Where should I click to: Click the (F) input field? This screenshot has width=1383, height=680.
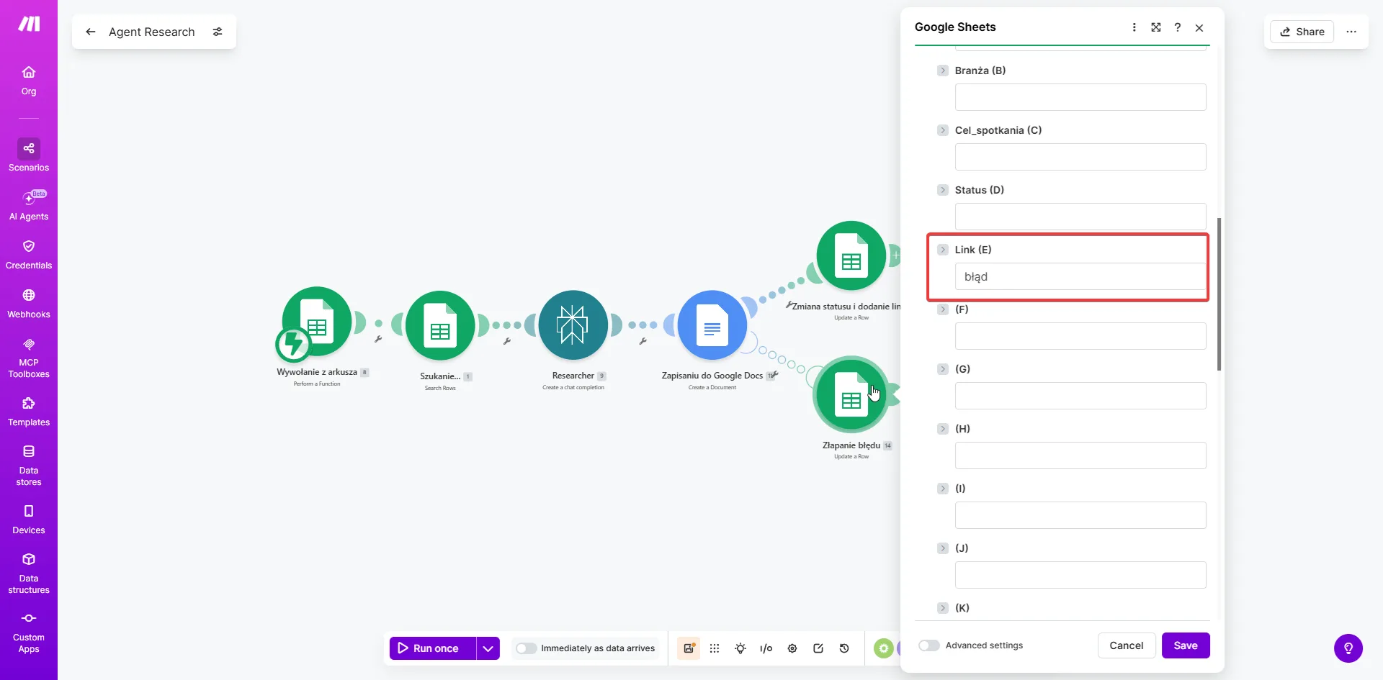[x=1080, y=336]
